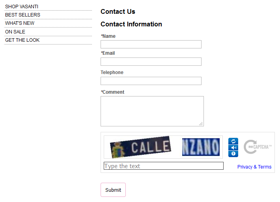Click the Contact Information heading
The height and width of the screenshot is (202, 280).
(131, 24)
